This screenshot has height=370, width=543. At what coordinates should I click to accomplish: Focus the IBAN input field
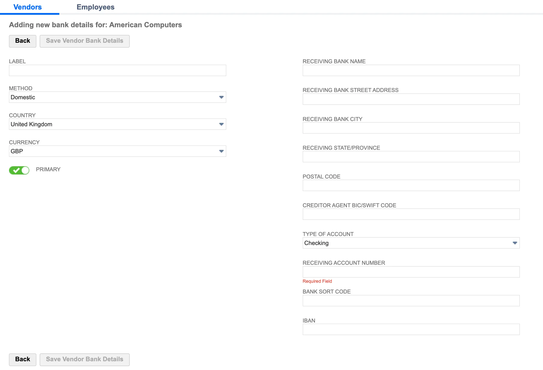(x=411, y=329)
